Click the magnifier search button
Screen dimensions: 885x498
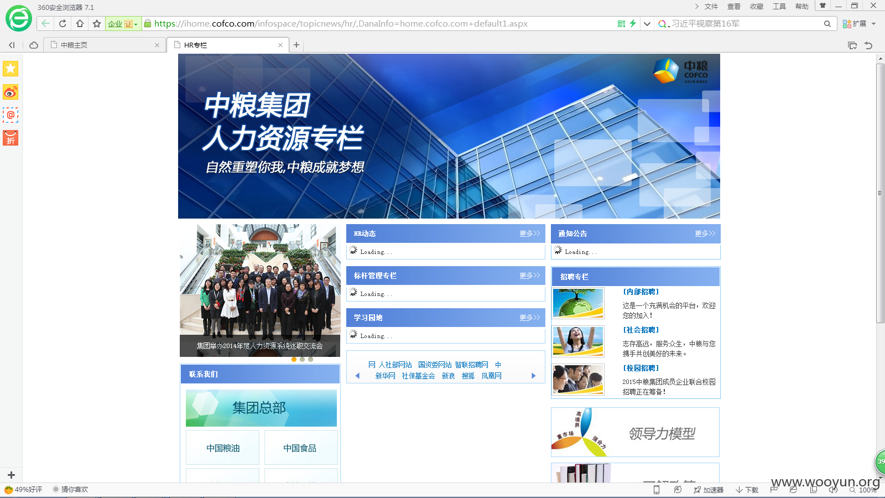pyautogui.click(x=827, y=24)
